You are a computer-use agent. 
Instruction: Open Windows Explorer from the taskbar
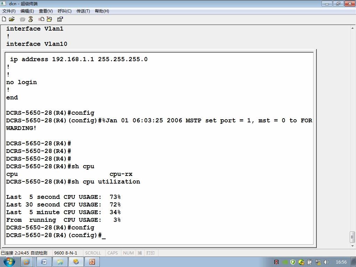(60, 262)
